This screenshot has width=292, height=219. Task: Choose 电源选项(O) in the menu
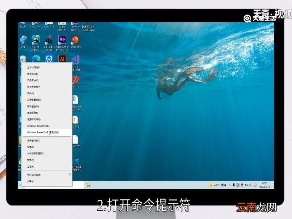click(47, 80)
